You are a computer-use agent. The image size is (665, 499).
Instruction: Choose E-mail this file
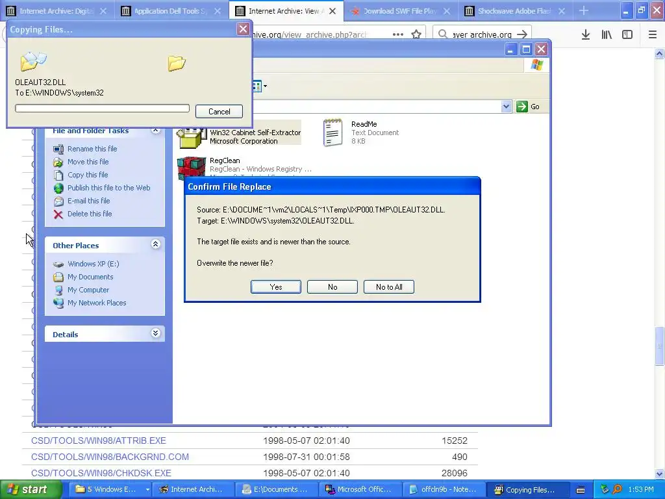pos(88,201)
